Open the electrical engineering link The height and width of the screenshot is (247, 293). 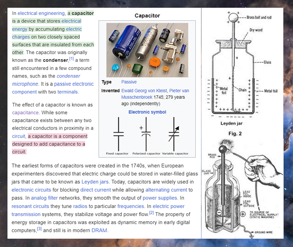tap(41, 13)
